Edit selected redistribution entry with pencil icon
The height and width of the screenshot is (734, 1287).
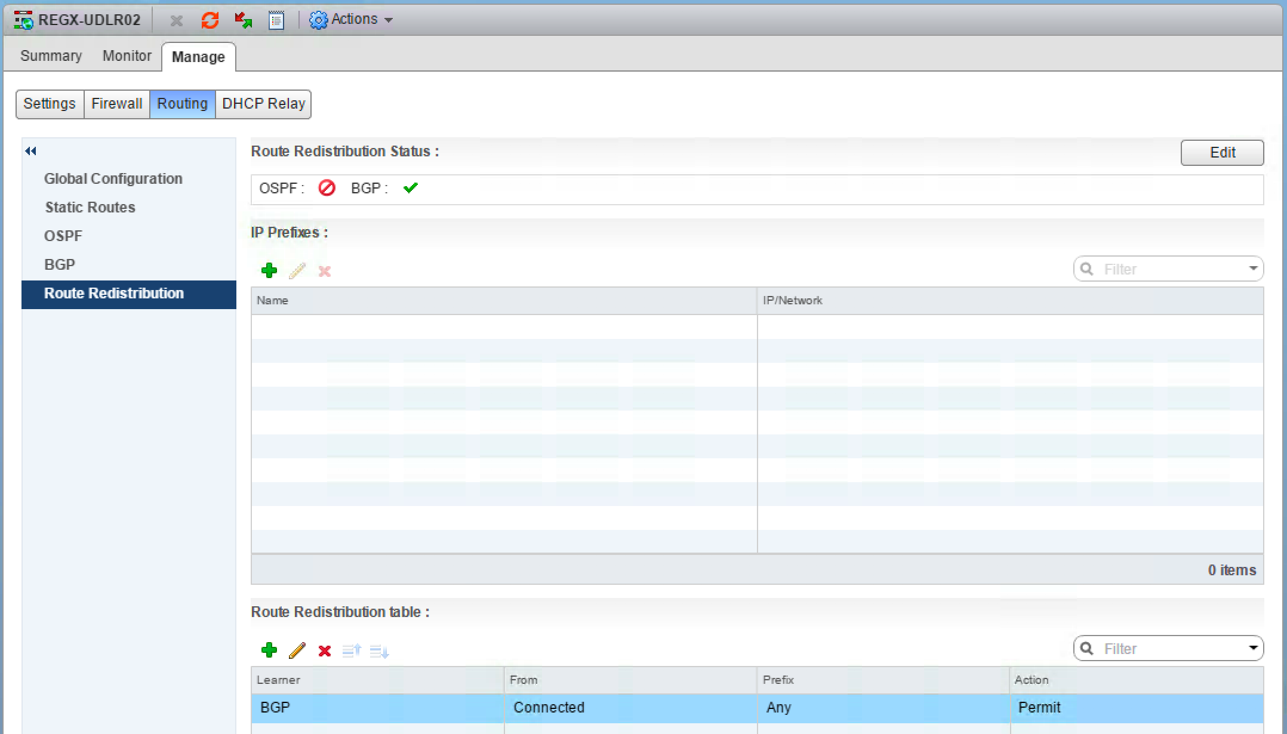(297, 650)
